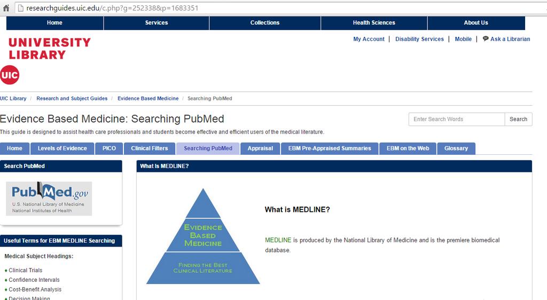Click the page icon in address bar
Screen dimensions: 547x300
click(x=21, y=8)
